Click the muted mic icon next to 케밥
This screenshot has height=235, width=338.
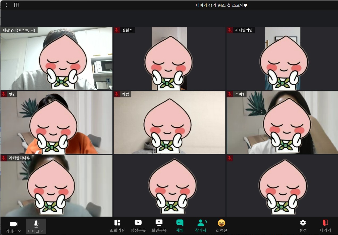(x=117, y=94)
